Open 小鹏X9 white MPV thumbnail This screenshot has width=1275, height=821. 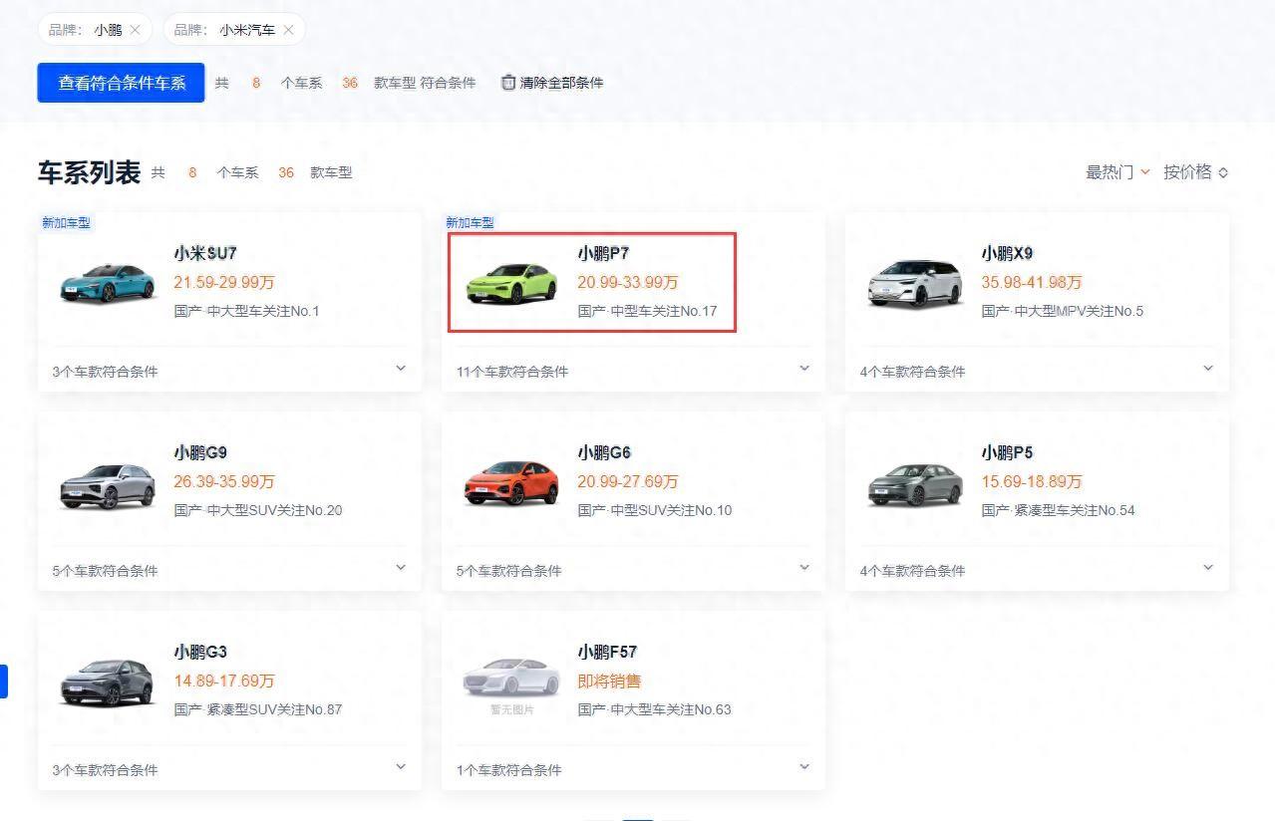coord(915,283)
